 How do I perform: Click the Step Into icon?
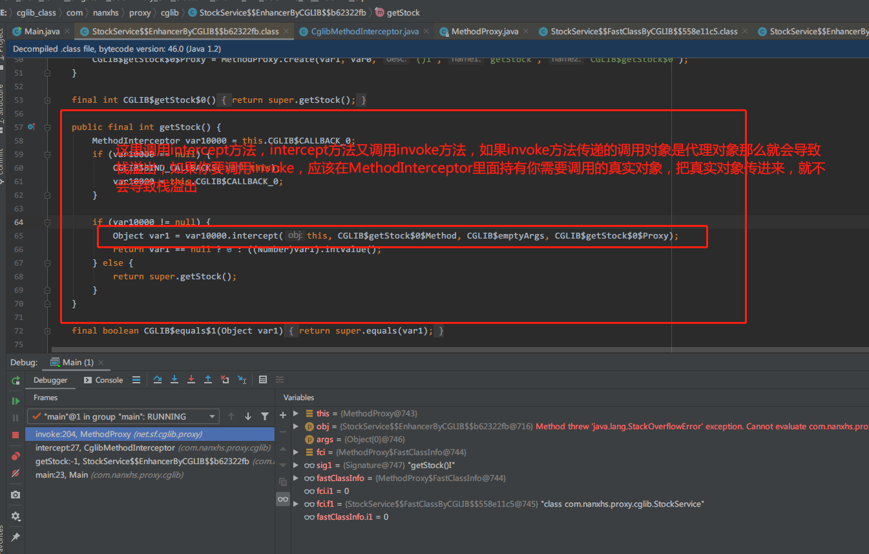click(x=174, y=379)
